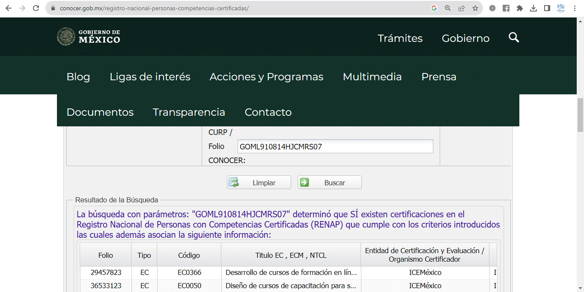Click the Google icon in the address bar

point(434,8)
